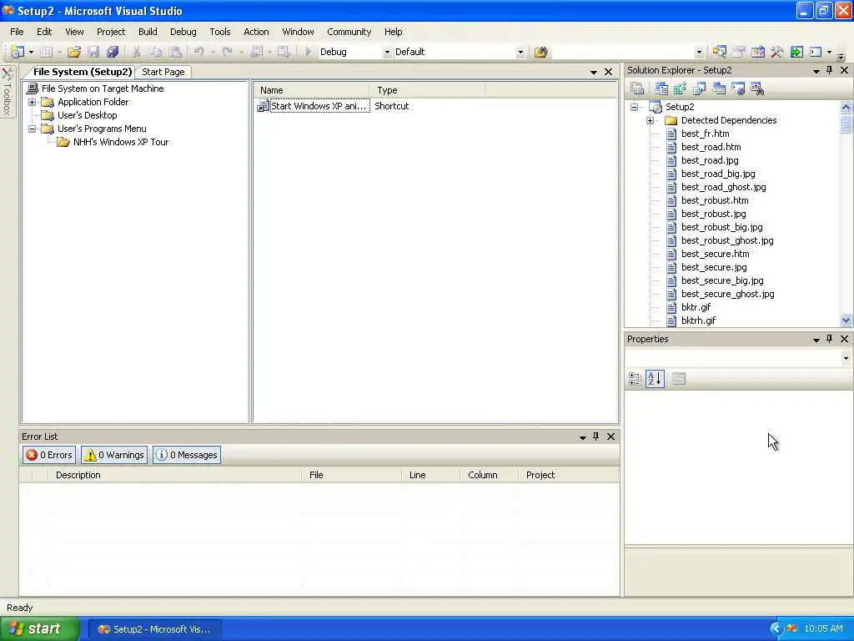Open the collapsed Toolbox side tab
The image size is (854, 641).
click(7, 92)
